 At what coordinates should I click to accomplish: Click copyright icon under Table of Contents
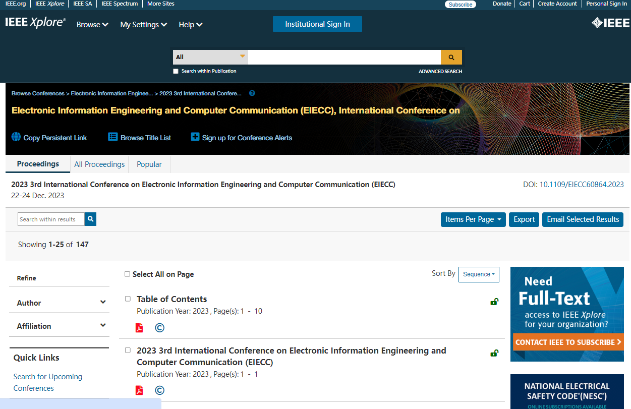(x=159, y=328)
